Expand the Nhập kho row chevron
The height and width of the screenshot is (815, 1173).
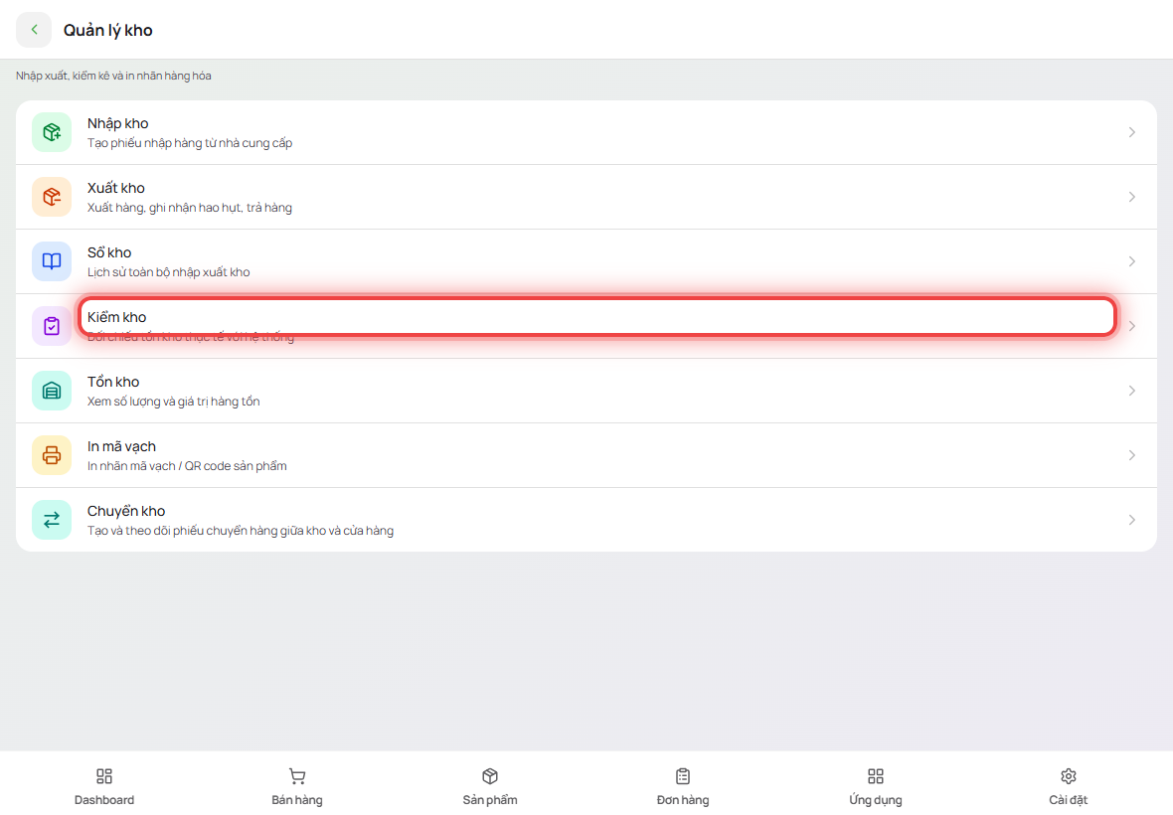pos(1132,132)
